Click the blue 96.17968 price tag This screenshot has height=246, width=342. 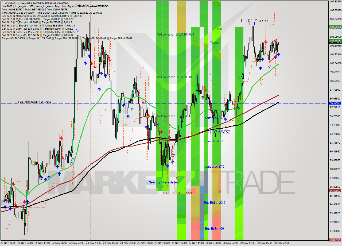(x=335, y=103)
